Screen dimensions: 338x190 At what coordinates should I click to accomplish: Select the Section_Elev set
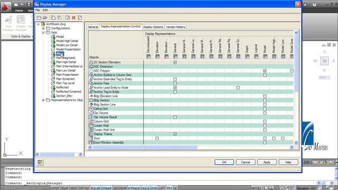(x=64, y=96)
